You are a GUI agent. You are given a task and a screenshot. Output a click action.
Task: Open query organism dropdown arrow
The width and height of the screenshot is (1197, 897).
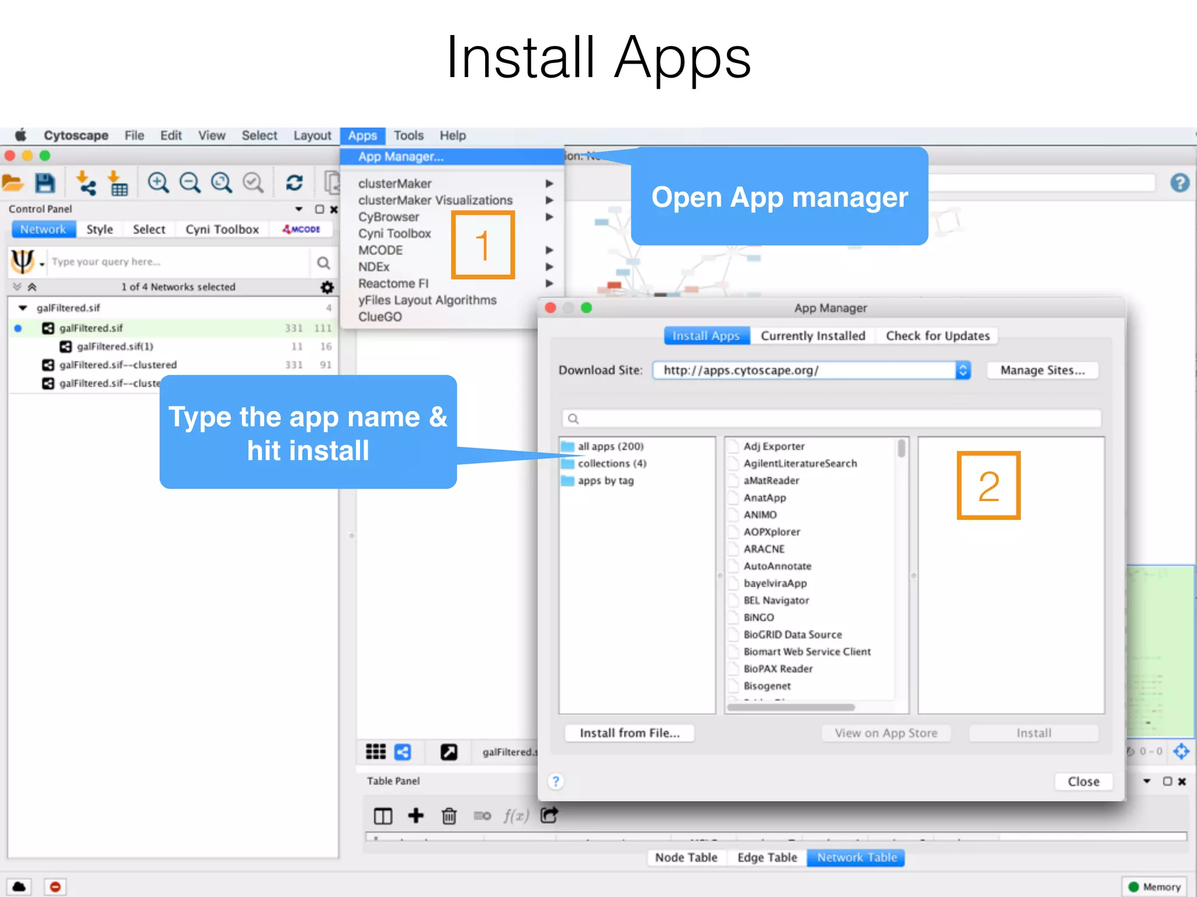tap(42, 265)
